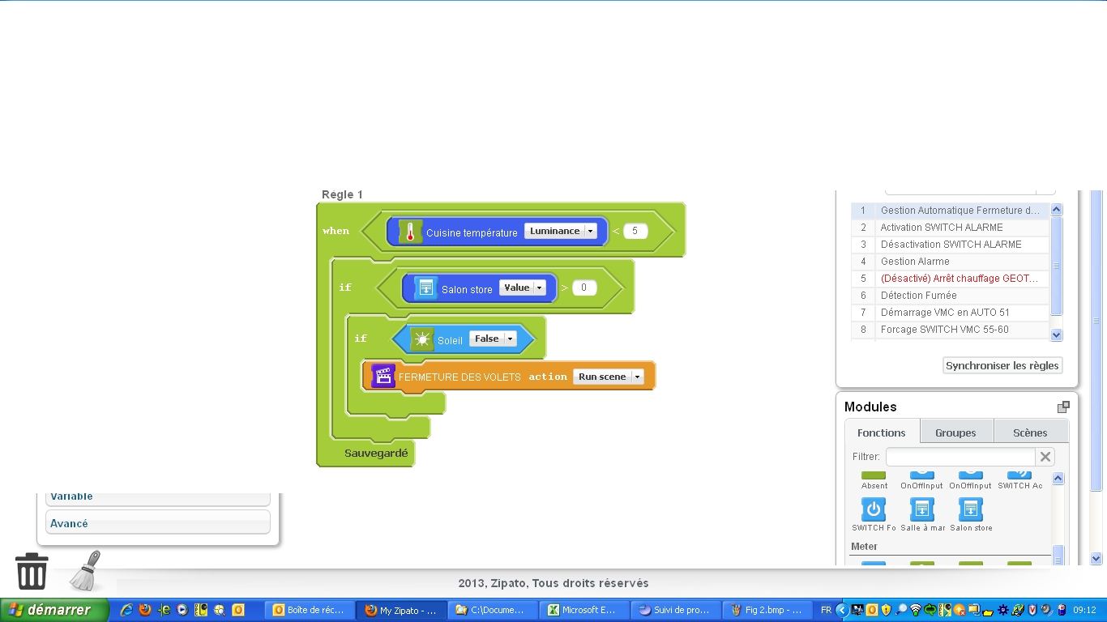Select the Salle à mar module icon

(922, 509)
